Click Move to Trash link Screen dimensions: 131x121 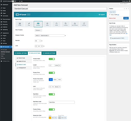[x=112, y=18]
